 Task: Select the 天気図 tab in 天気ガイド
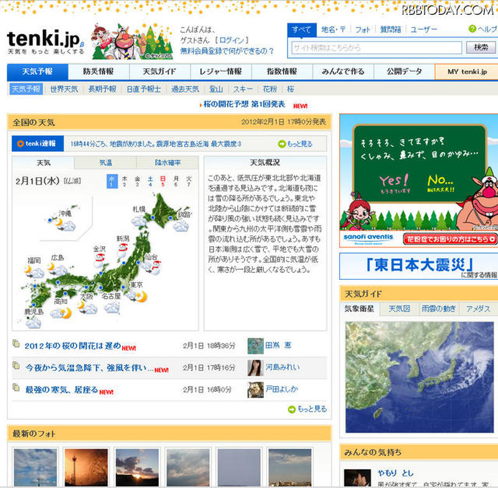tap(399, 309)
